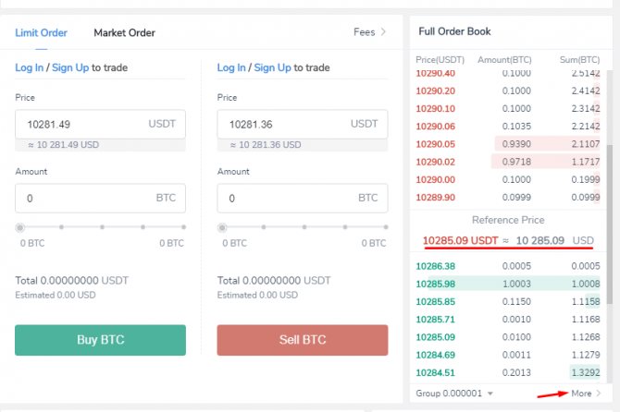This screenshot has height=412, width=620.
Task: Click the sell Amount BTC input field
Action: tap(303, 198)
